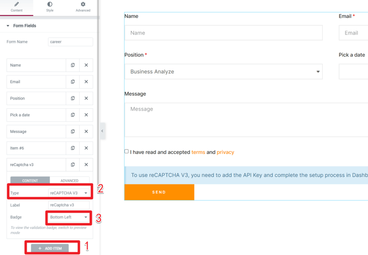The image size is (368, 255).
Task: Collapse the editor panel with arrow handle
Action: click(x=102, y=131)
